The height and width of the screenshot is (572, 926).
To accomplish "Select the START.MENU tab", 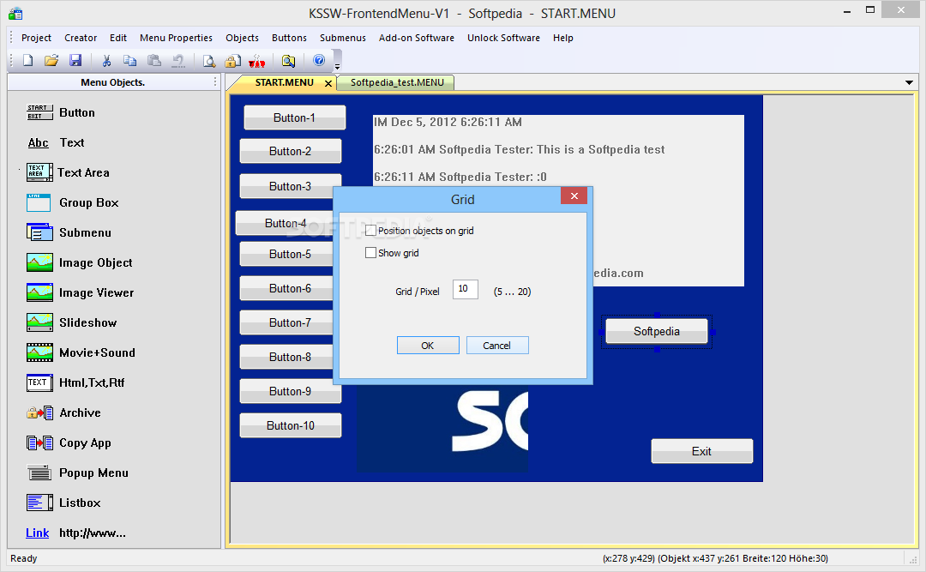I will 284,82.
